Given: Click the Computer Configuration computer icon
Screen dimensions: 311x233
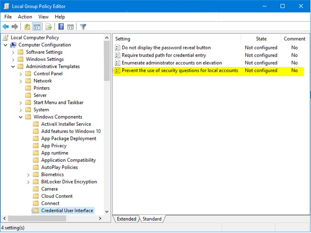Looking at the screenshot, I should (13, 45).
